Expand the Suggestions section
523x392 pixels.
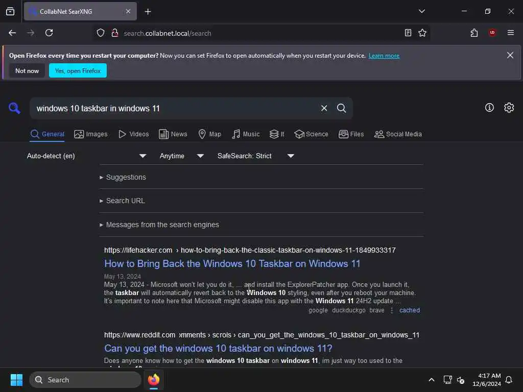[x=123, y=177]
